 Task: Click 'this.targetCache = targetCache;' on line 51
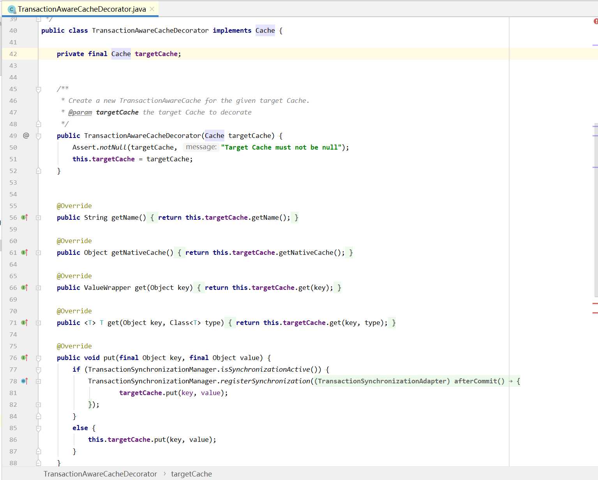pos(132,159)
